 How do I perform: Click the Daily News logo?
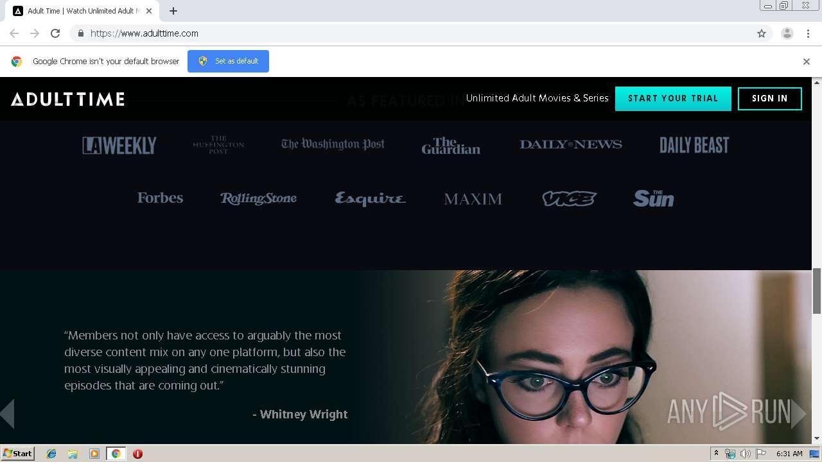coord(571,144)
